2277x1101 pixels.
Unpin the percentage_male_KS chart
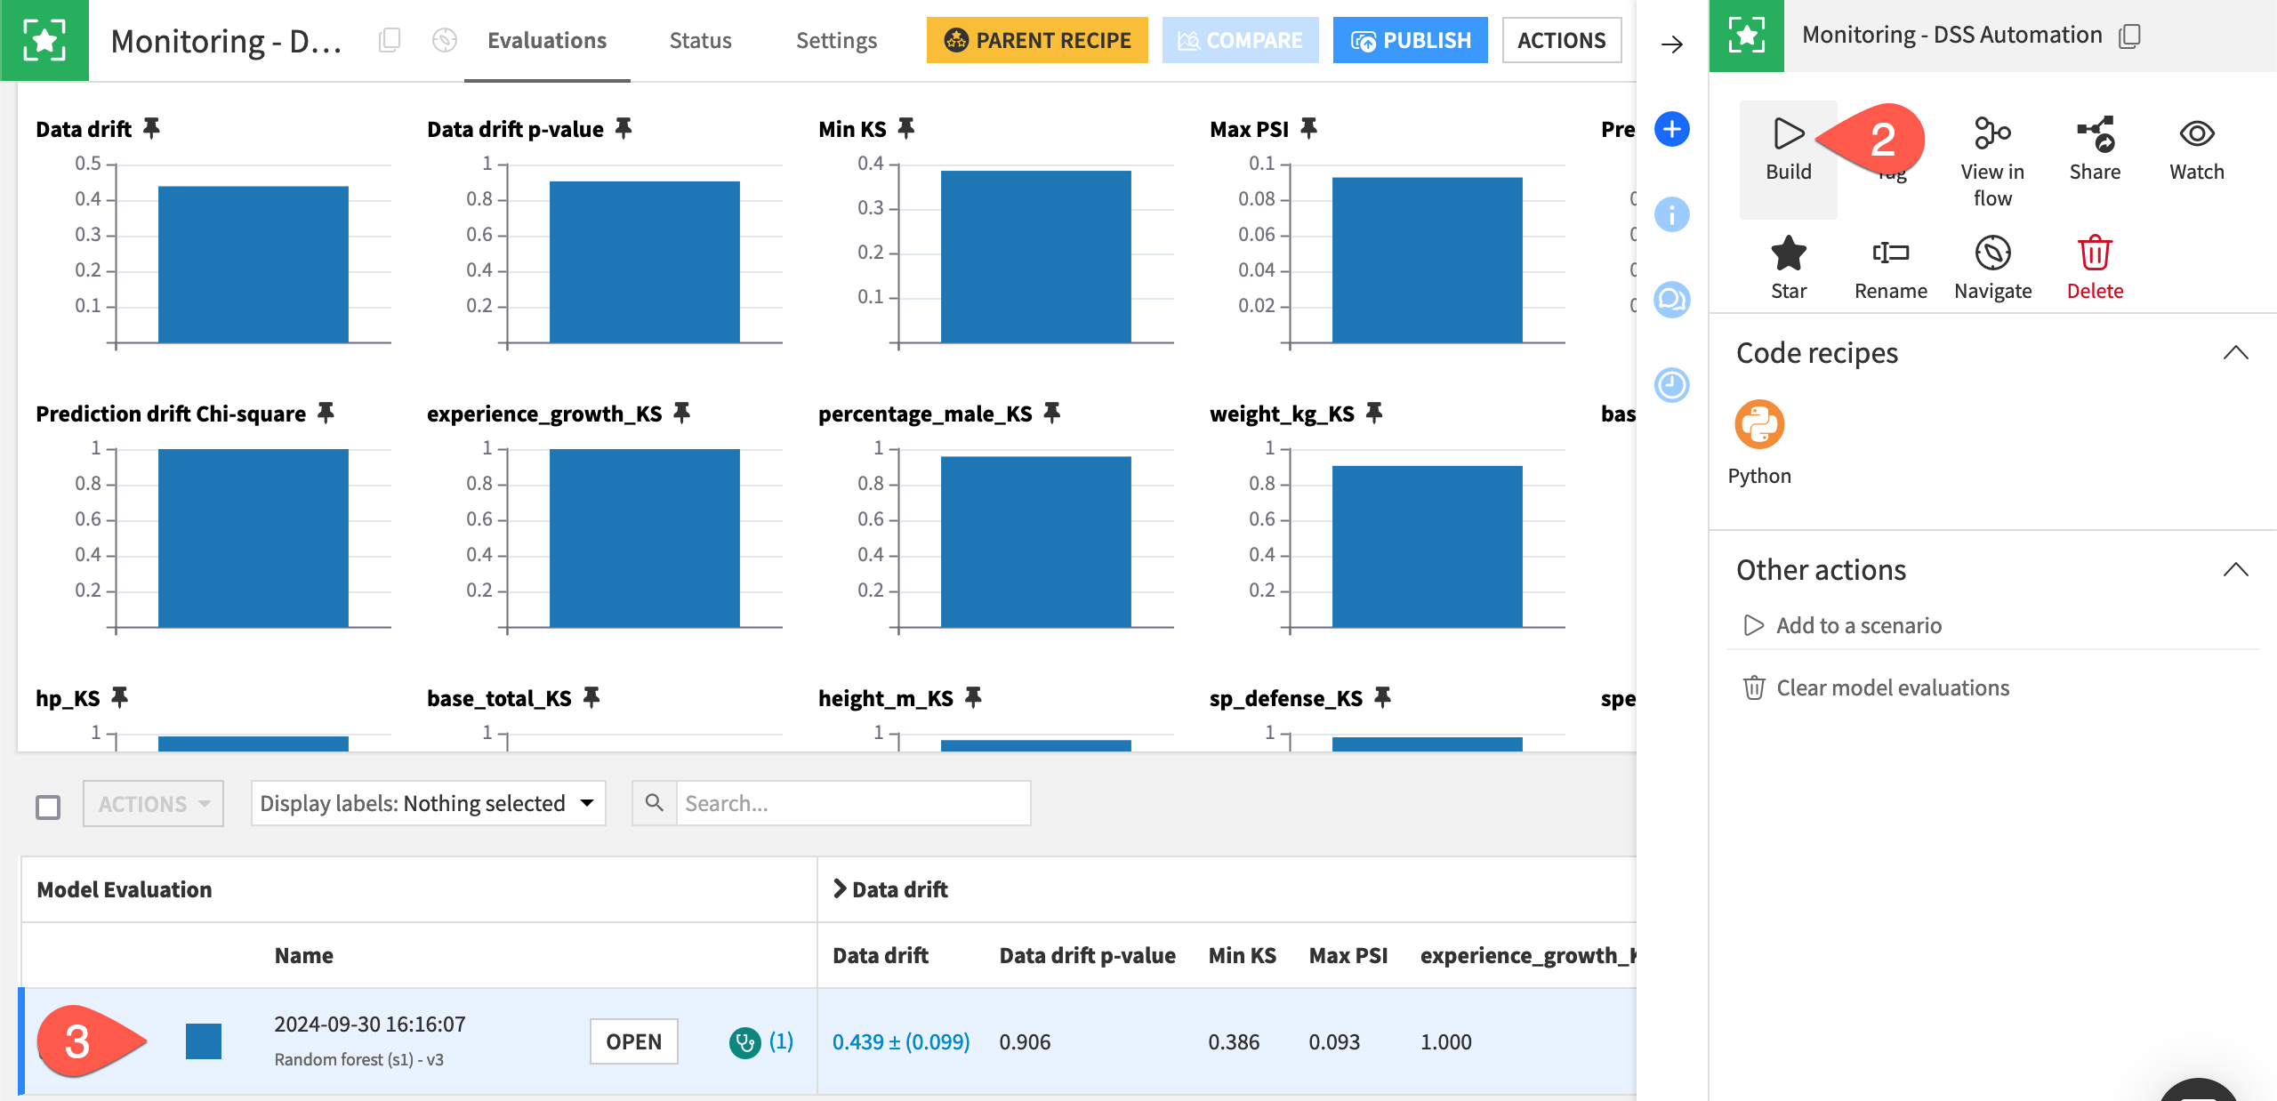(1052, 414)
